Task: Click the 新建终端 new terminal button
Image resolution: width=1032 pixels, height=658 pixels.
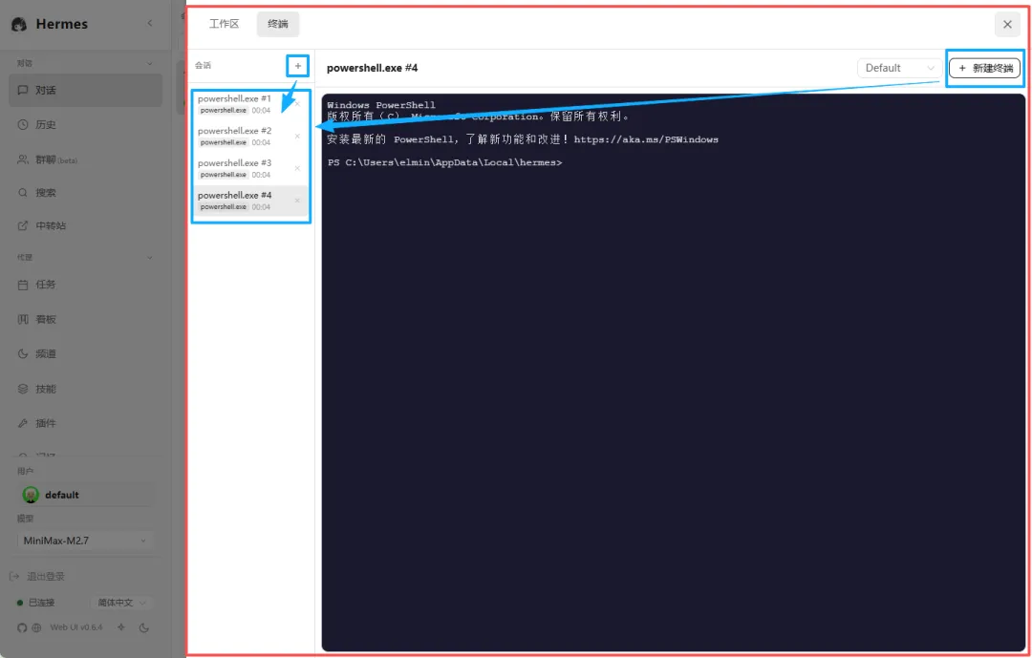Action: coord(984,68)
